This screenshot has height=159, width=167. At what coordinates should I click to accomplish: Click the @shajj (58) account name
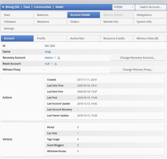(x=12, y=7)
